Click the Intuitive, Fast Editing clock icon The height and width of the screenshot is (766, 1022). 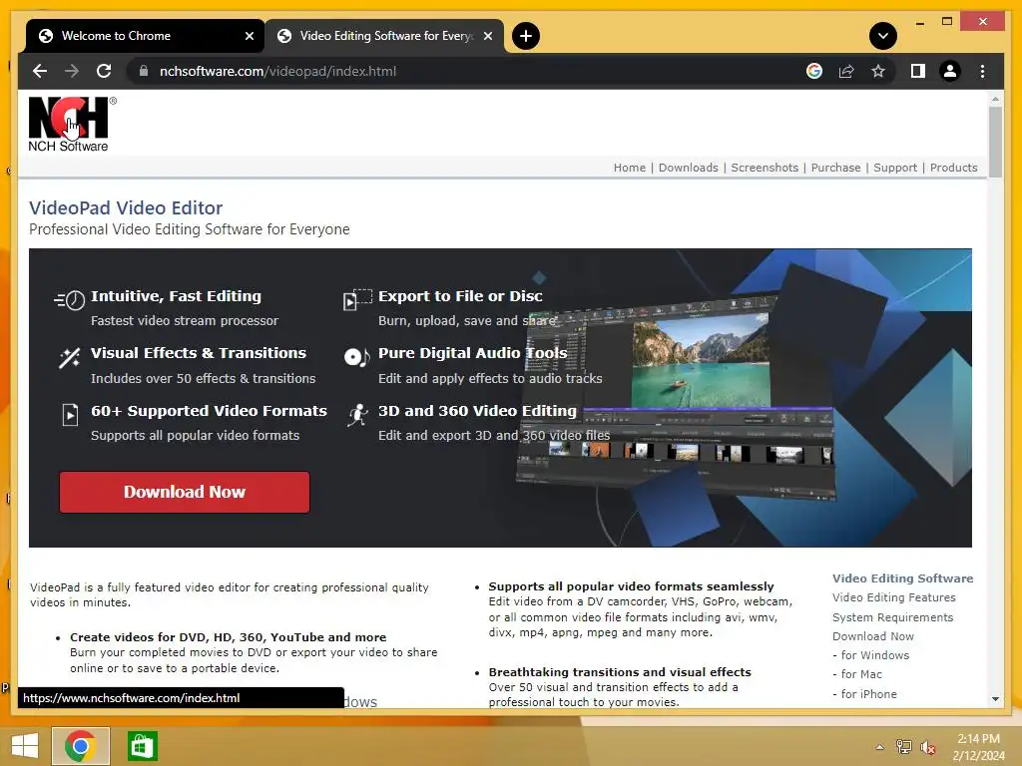tap(70, 299)
